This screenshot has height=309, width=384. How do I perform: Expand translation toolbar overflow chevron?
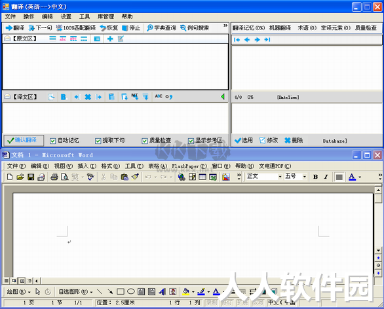(x=225, y=26)
